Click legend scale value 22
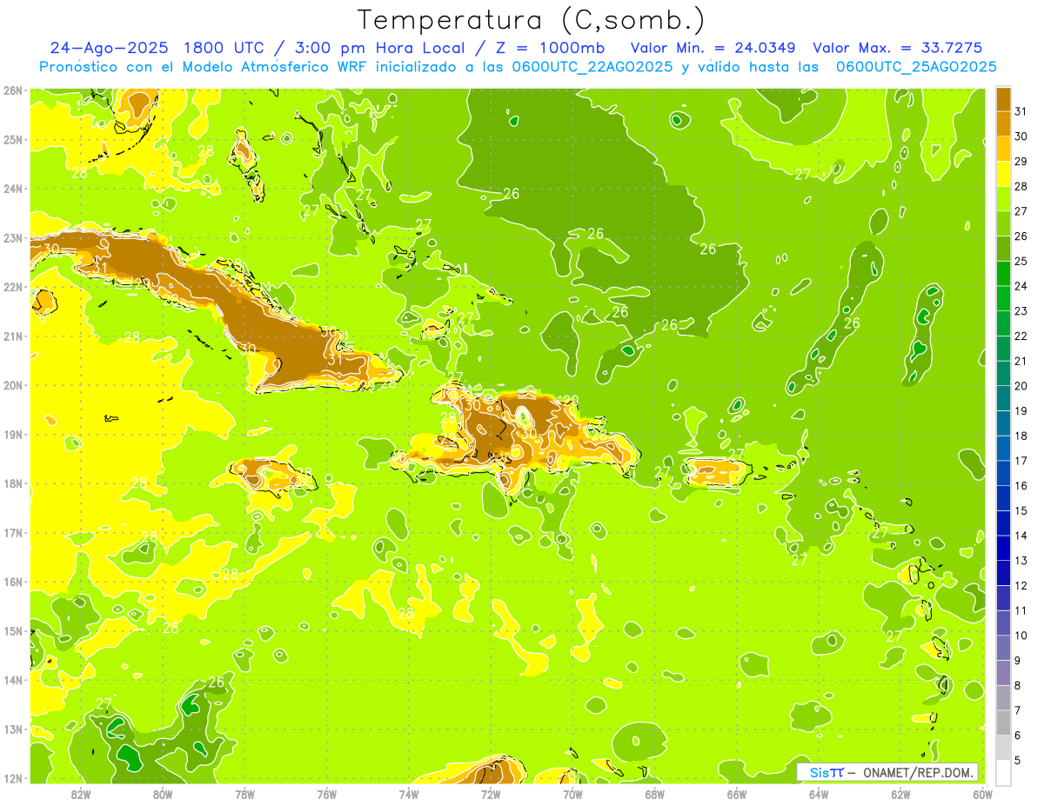The width and height of the screenshot is (1044, 806). click(x=1021, y=336)
